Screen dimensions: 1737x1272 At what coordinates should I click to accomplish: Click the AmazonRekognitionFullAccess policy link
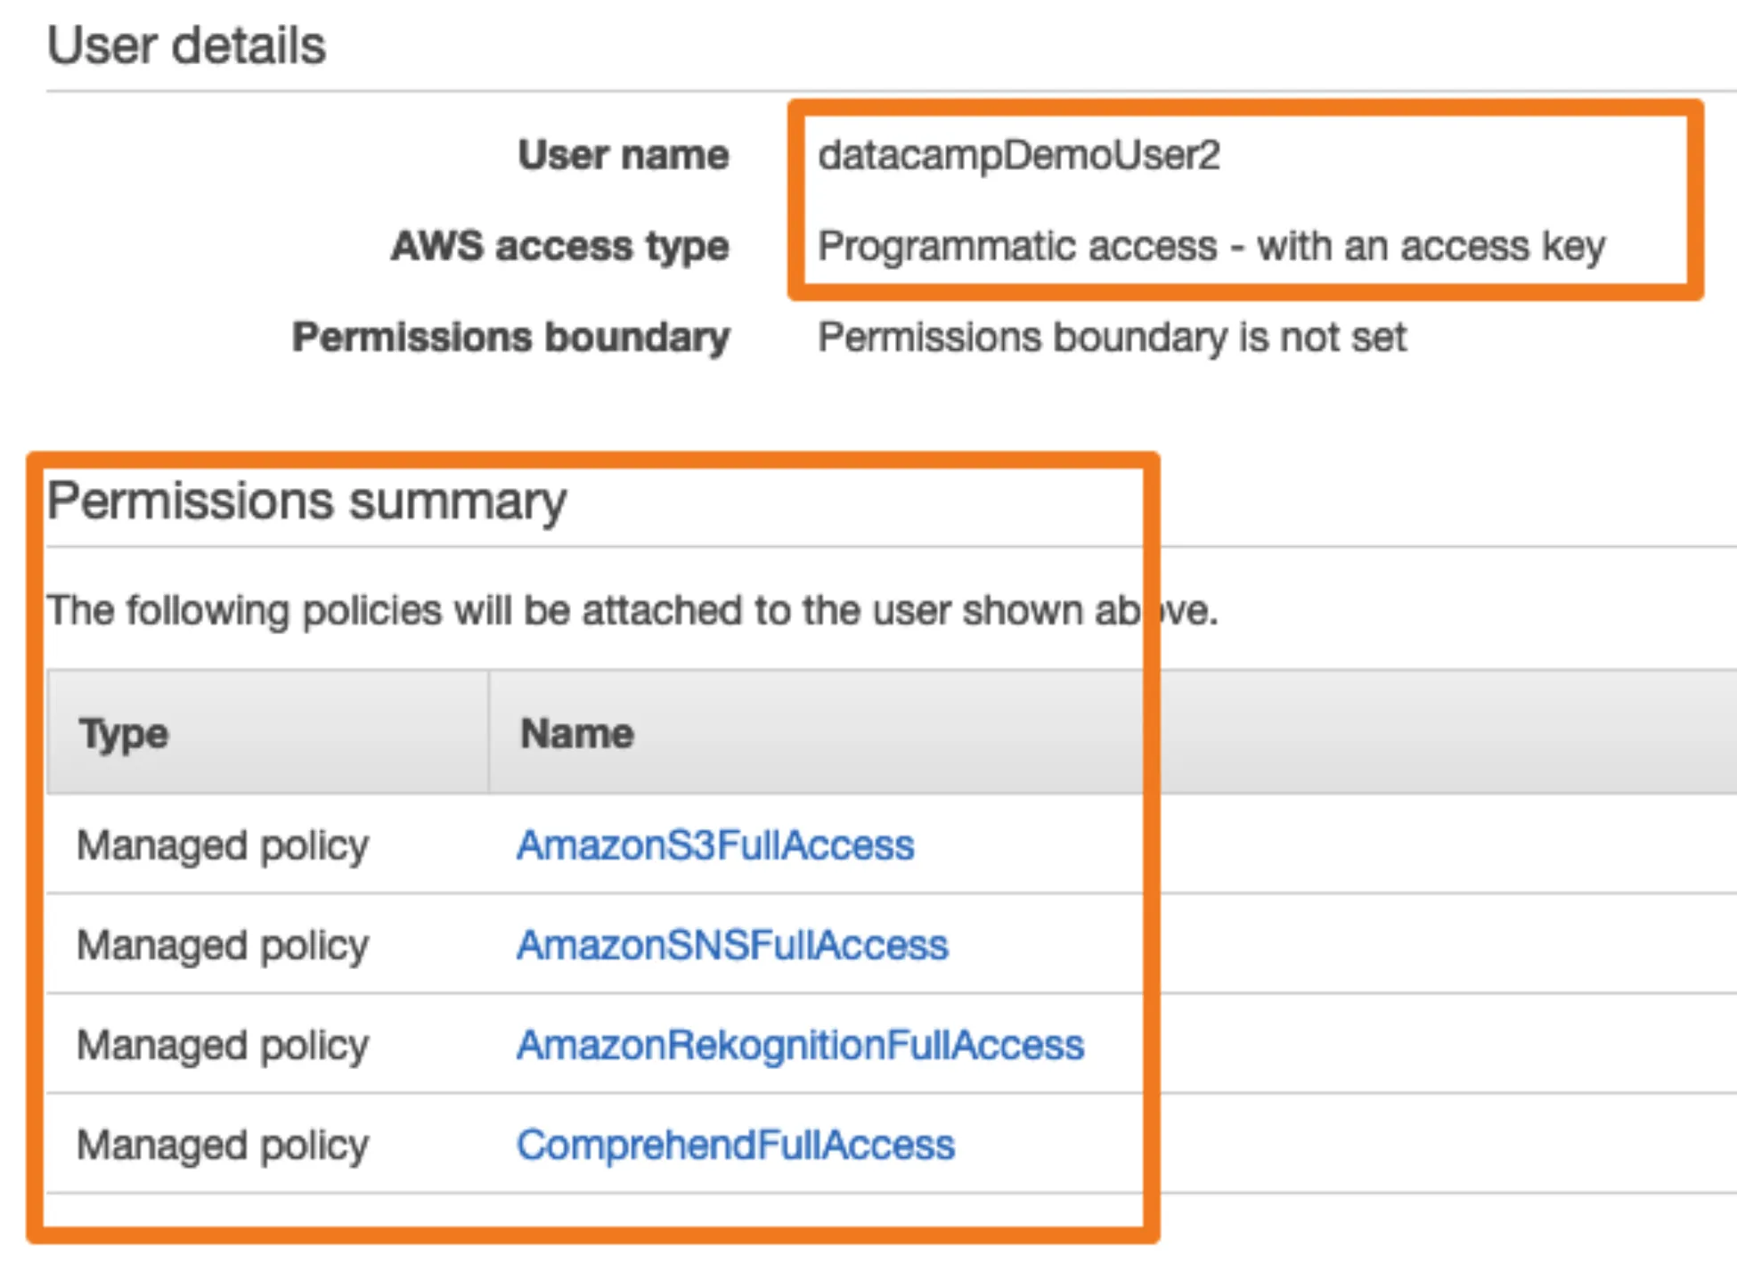coord(800,1044)
